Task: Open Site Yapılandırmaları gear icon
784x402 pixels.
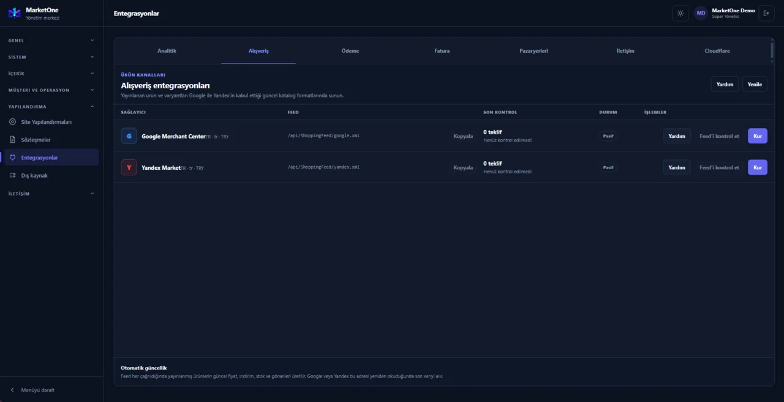Action: (x=13, y=122)
